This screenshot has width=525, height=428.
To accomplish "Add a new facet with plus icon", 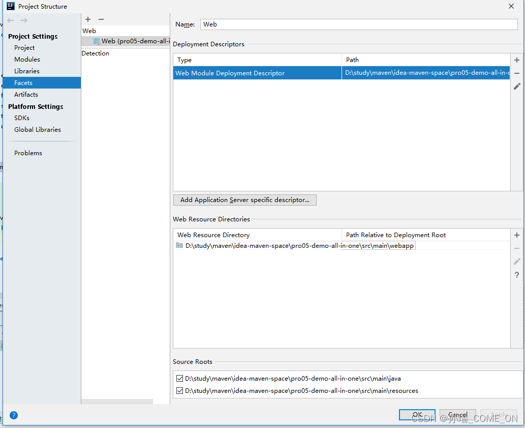I will tap(88, 19).
